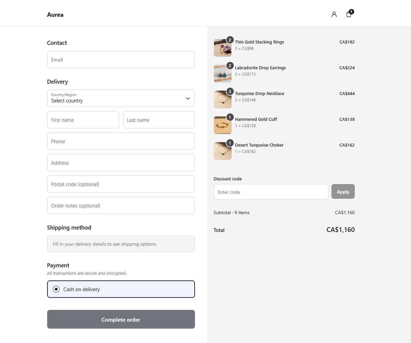Focus the Email input field
Screen dimensions: 411x343
point(121,60)
